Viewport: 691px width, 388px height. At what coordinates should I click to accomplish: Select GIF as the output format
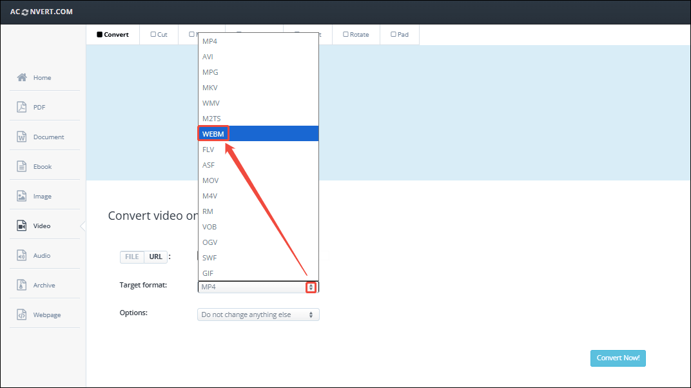coord(208,273)
